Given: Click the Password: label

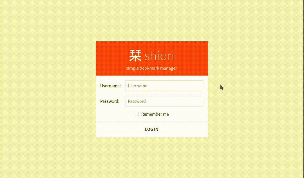Looking at the screenshot, I should click(x=110, y=101).
